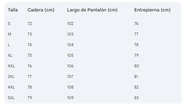Viewport: 186px width, 104px height.
Task: Select pants length value 109 in 5XL row
Action: pos(70,98)
